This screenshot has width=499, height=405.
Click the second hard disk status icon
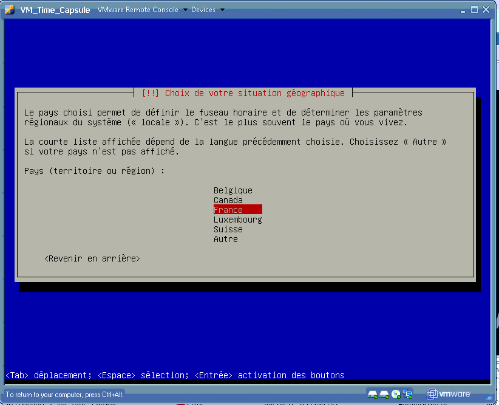tap(384, 395)
